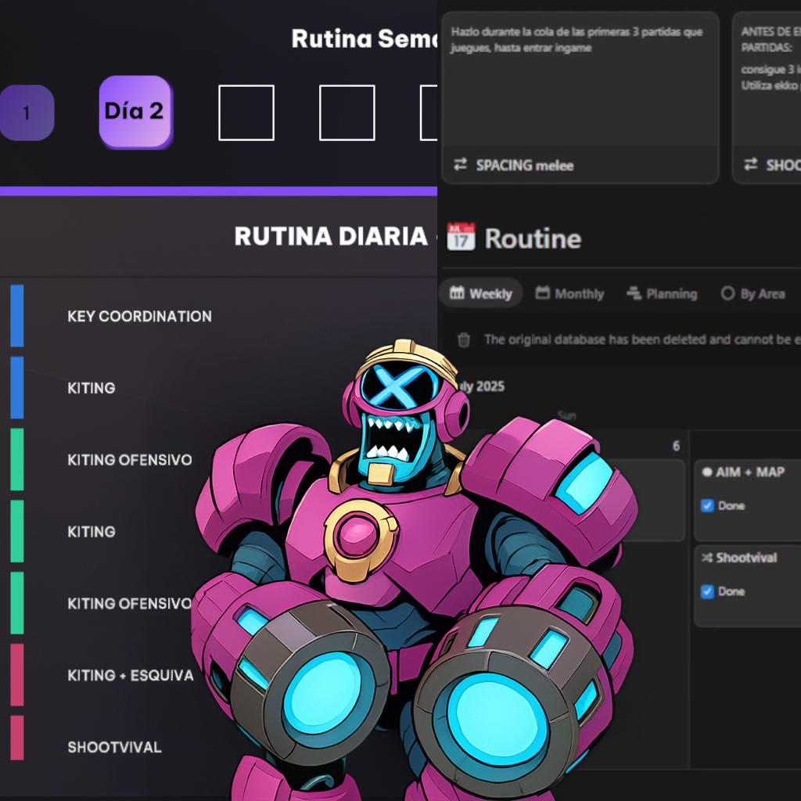Viewport: 801px width, 801px height.
Task: Click the circle icon beside AIM + MAP
Action: 707,472
